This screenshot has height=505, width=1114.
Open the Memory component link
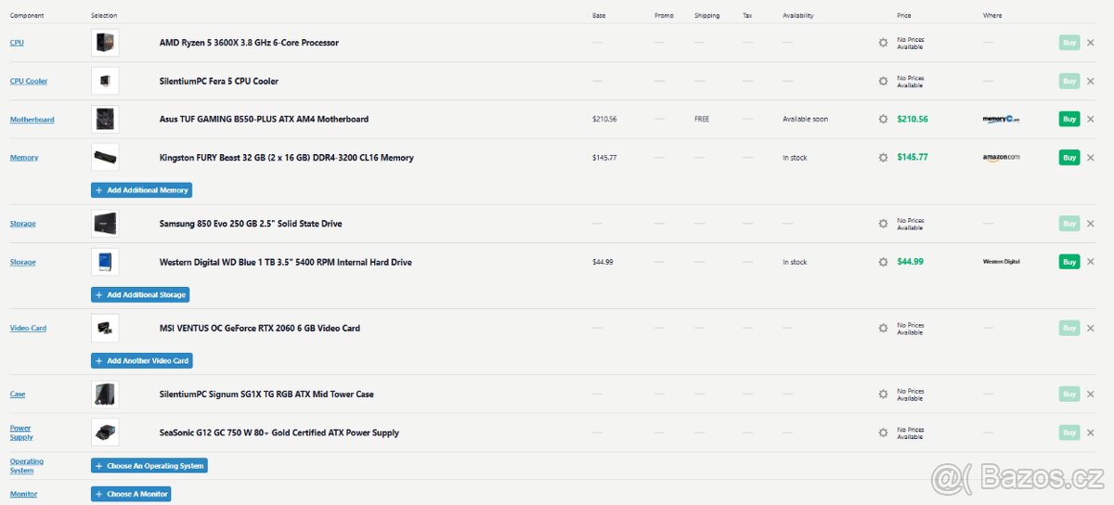pos(24,158)
